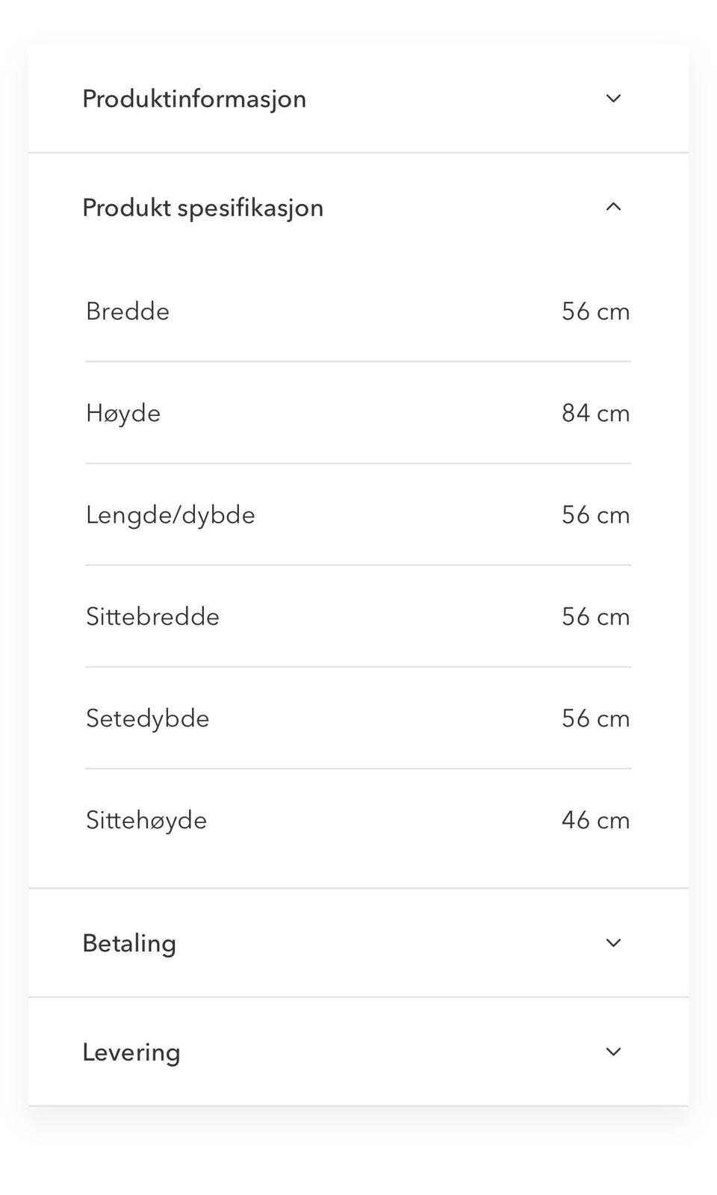This screenshot has height=1195, width=717.
Task: Expand the Levering section chevron
Action: pos(613,1052)
